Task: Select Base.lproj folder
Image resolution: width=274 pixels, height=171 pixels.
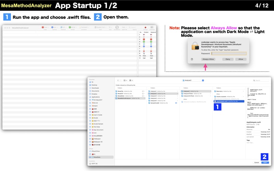Action: (229, 91)
